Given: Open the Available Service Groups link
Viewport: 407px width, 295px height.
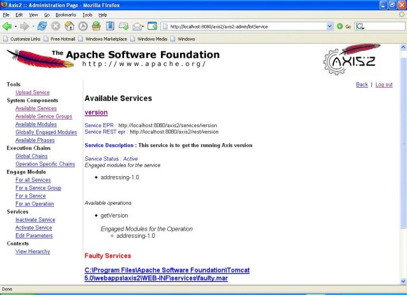Looking at the screenshot, I should (44, 116).
